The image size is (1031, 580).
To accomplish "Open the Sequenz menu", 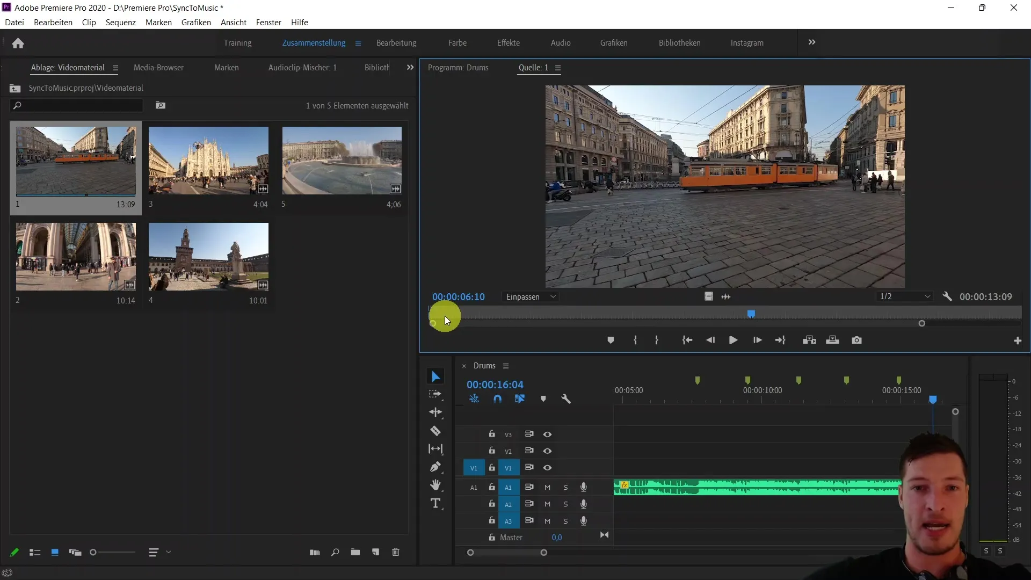I will point(121,23).
